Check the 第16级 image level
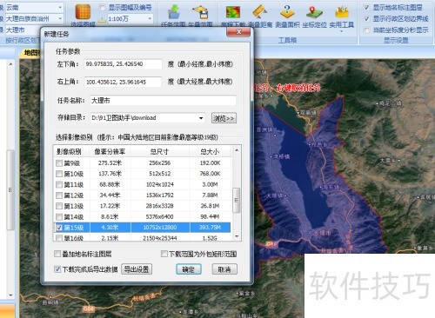Screen dimensions: 435x318 pyautogui.click(x=59, y=238)
